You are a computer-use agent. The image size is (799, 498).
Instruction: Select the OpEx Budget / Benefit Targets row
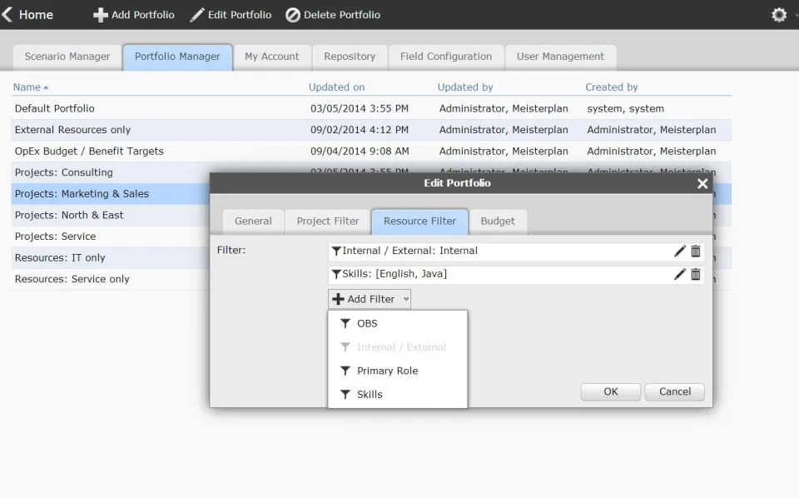pyautogui.click(x=371, y=152)
